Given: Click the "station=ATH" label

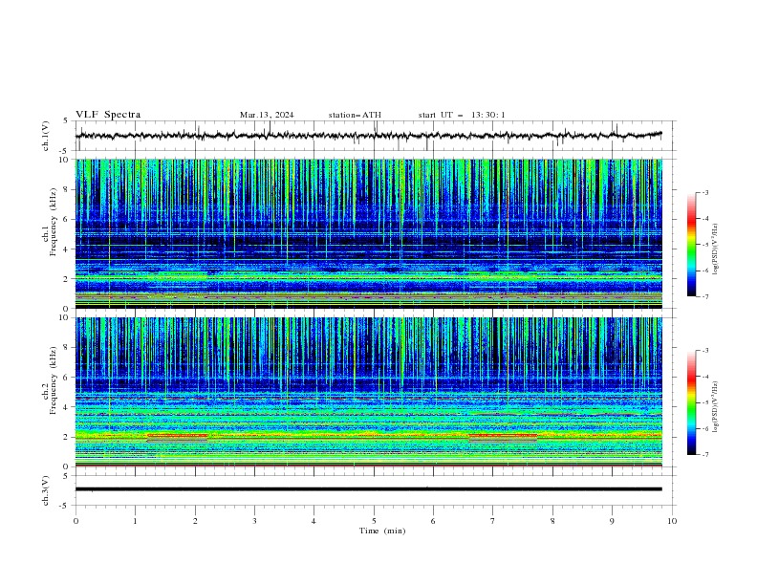Looking at the screenshot, I should tap(355, 115).
